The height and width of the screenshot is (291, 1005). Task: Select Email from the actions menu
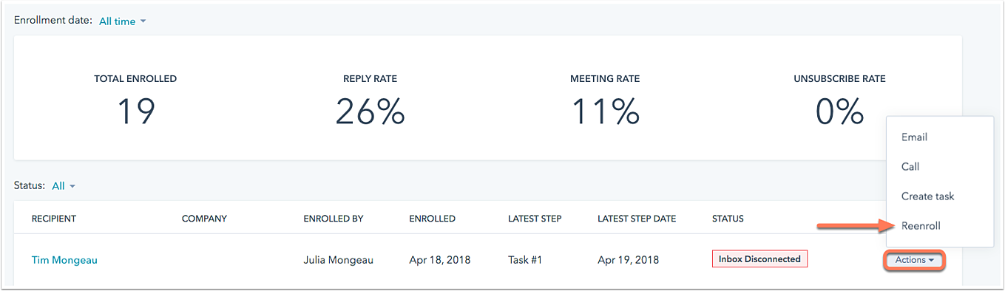click(x=914, y=137)
